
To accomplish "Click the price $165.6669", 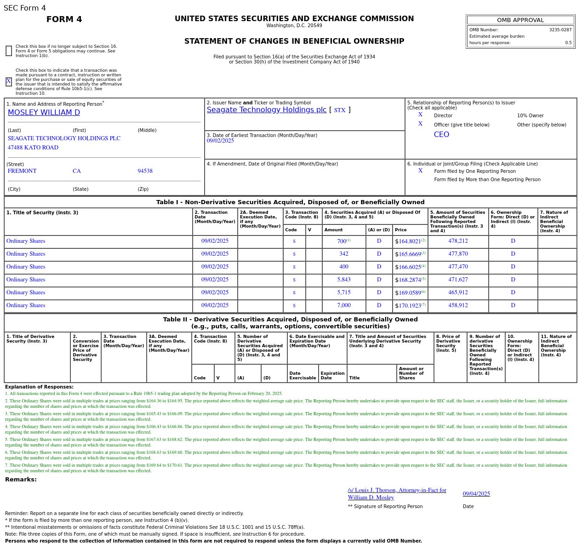I will pos(408,254).
